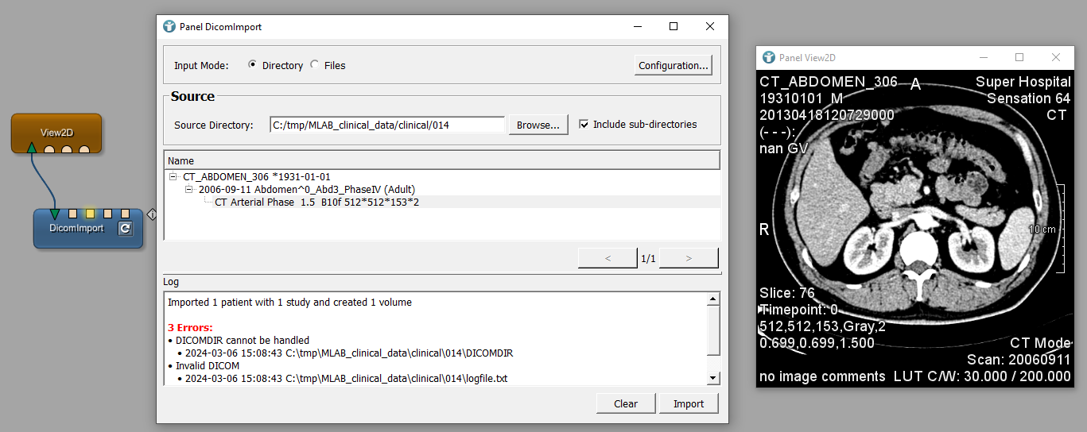Select the Files input mode

point(315,65)
